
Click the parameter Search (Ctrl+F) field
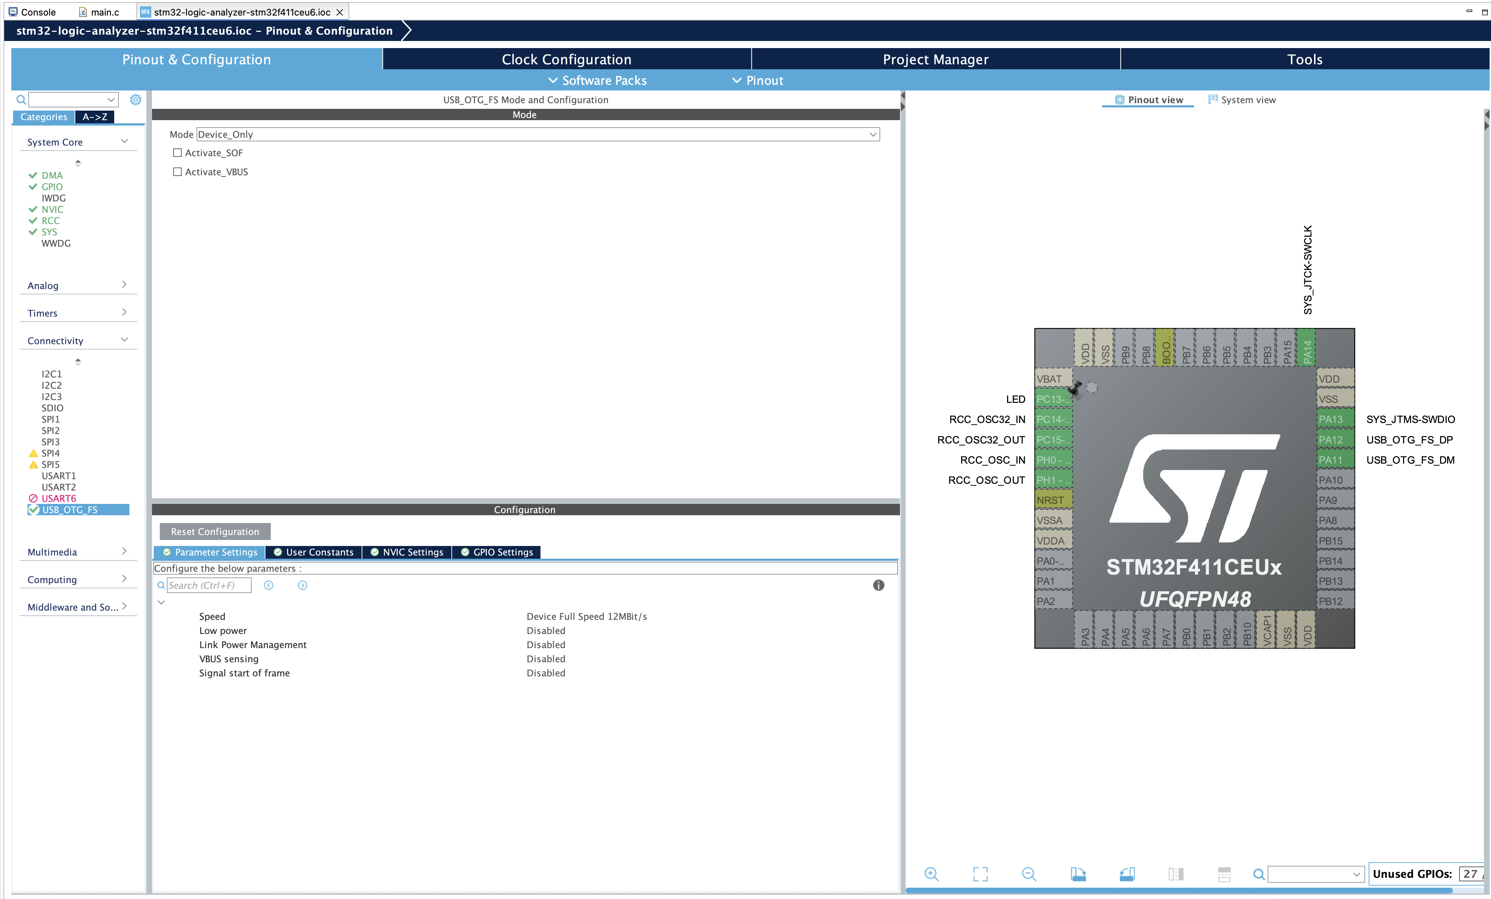[209, 585]
